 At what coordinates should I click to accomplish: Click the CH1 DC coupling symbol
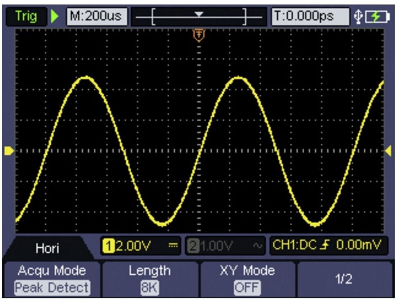click(172, 246)
